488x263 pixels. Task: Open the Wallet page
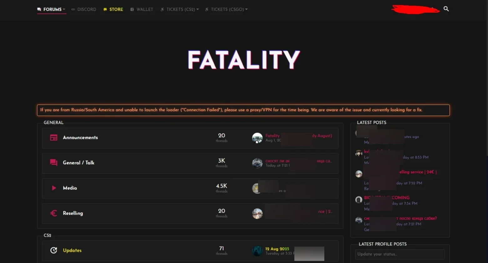[x=142, y=9]
